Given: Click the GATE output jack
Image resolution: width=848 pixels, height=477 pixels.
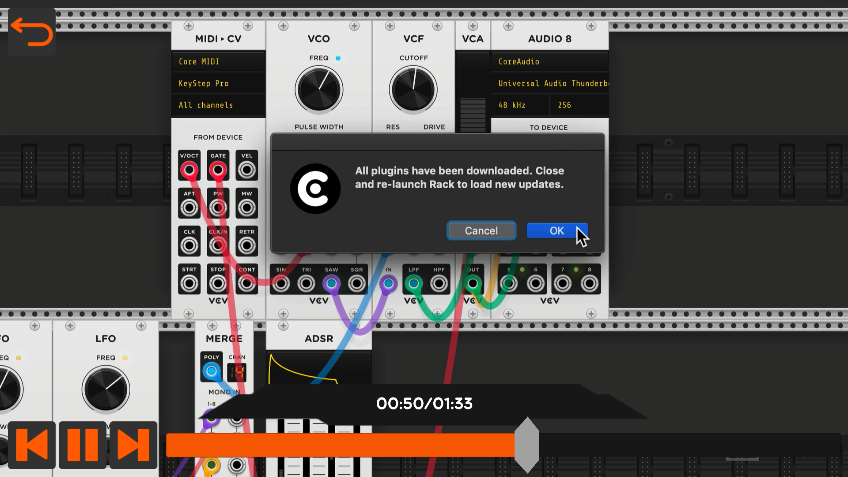Looking at the screenshot, I should [x=218, y=170].
